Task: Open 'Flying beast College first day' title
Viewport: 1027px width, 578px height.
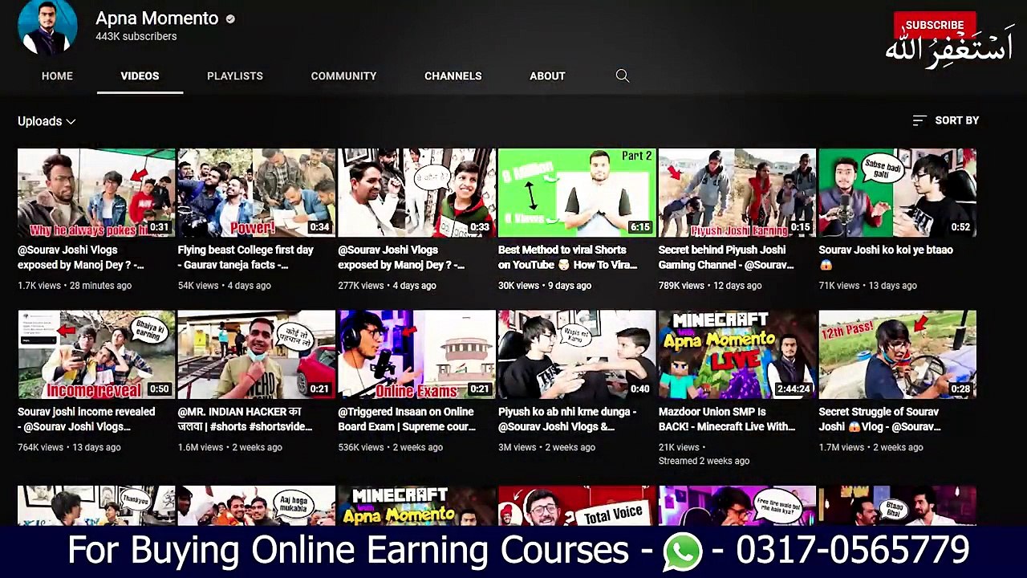Action: [x=246, y=258]
